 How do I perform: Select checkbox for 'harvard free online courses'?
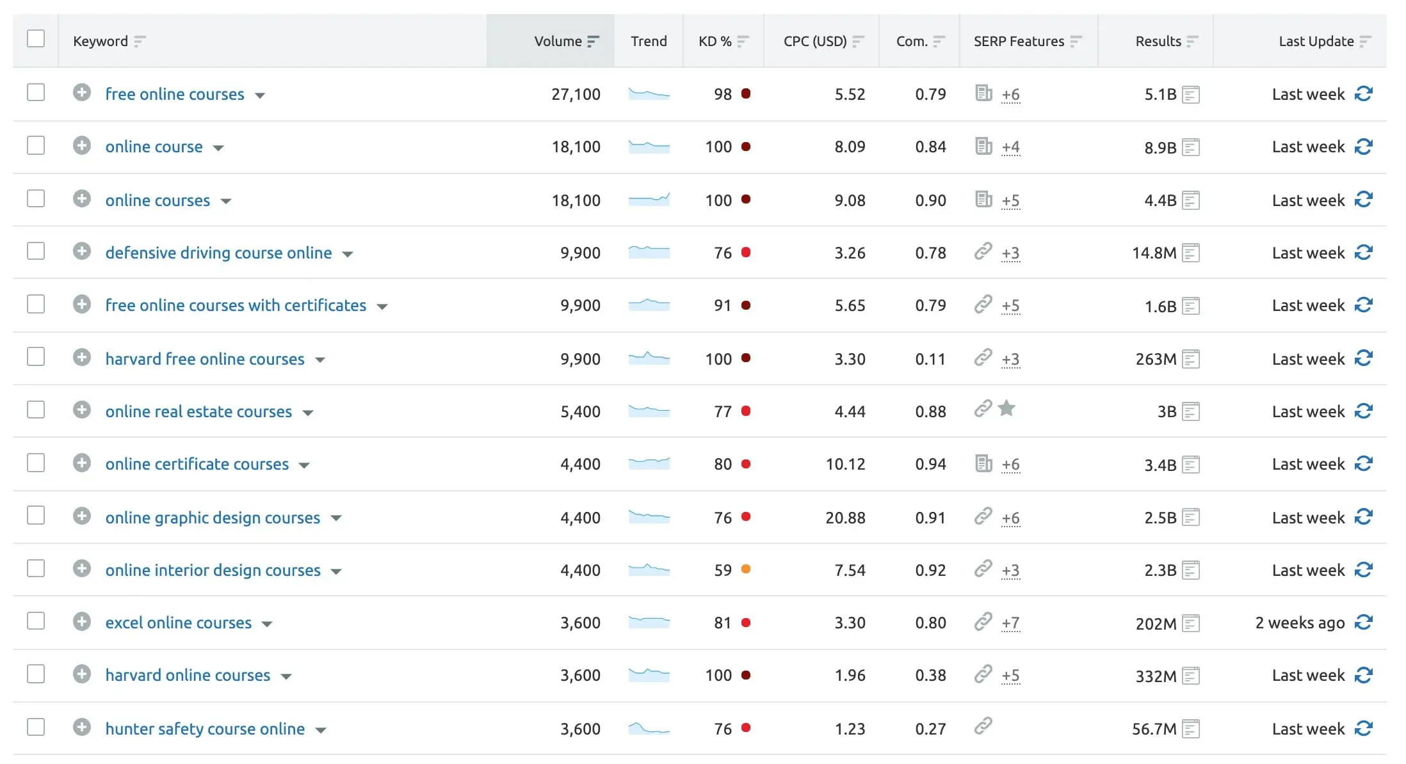coord(36,357)
